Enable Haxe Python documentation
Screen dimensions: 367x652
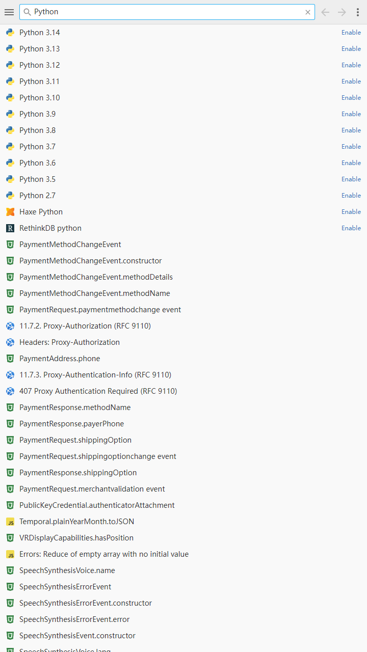point(351,212)
